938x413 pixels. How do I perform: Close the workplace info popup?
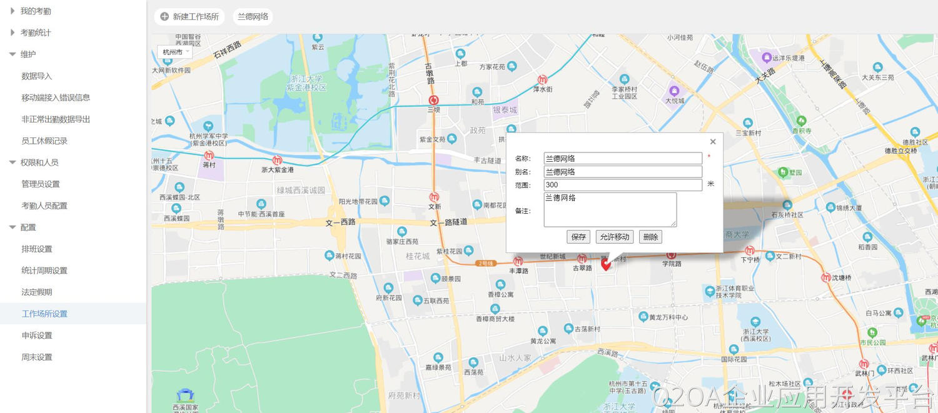tap(713, 142)
